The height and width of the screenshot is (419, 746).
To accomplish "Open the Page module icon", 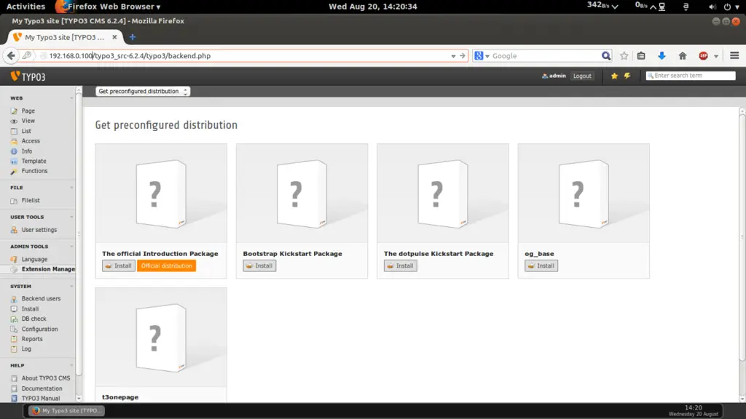I will click(x=15, y=111).
